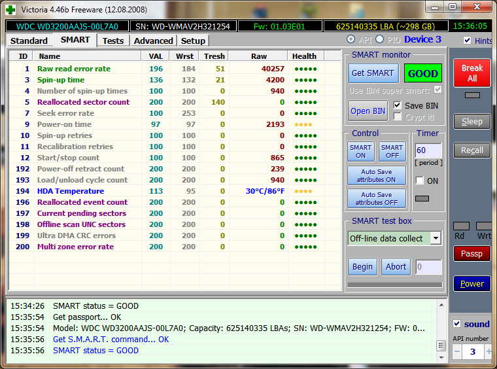This screenshot has width=497, height=369.
Task: Enable the timer ON checkbox
Action: point(419,181)
